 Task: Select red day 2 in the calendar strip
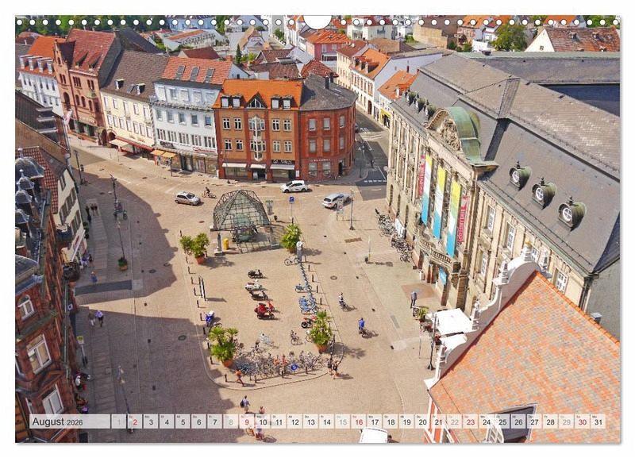coord(135,421)
